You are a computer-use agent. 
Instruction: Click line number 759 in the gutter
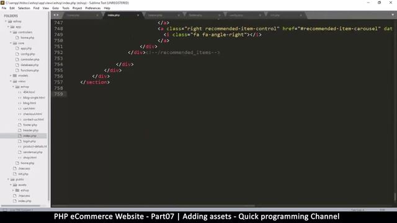58,94
